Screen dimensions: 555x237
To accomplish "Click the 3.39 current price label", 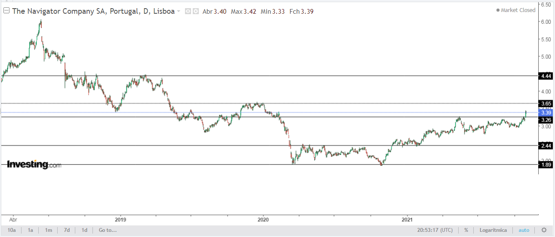I will click(x=546, y=112).
